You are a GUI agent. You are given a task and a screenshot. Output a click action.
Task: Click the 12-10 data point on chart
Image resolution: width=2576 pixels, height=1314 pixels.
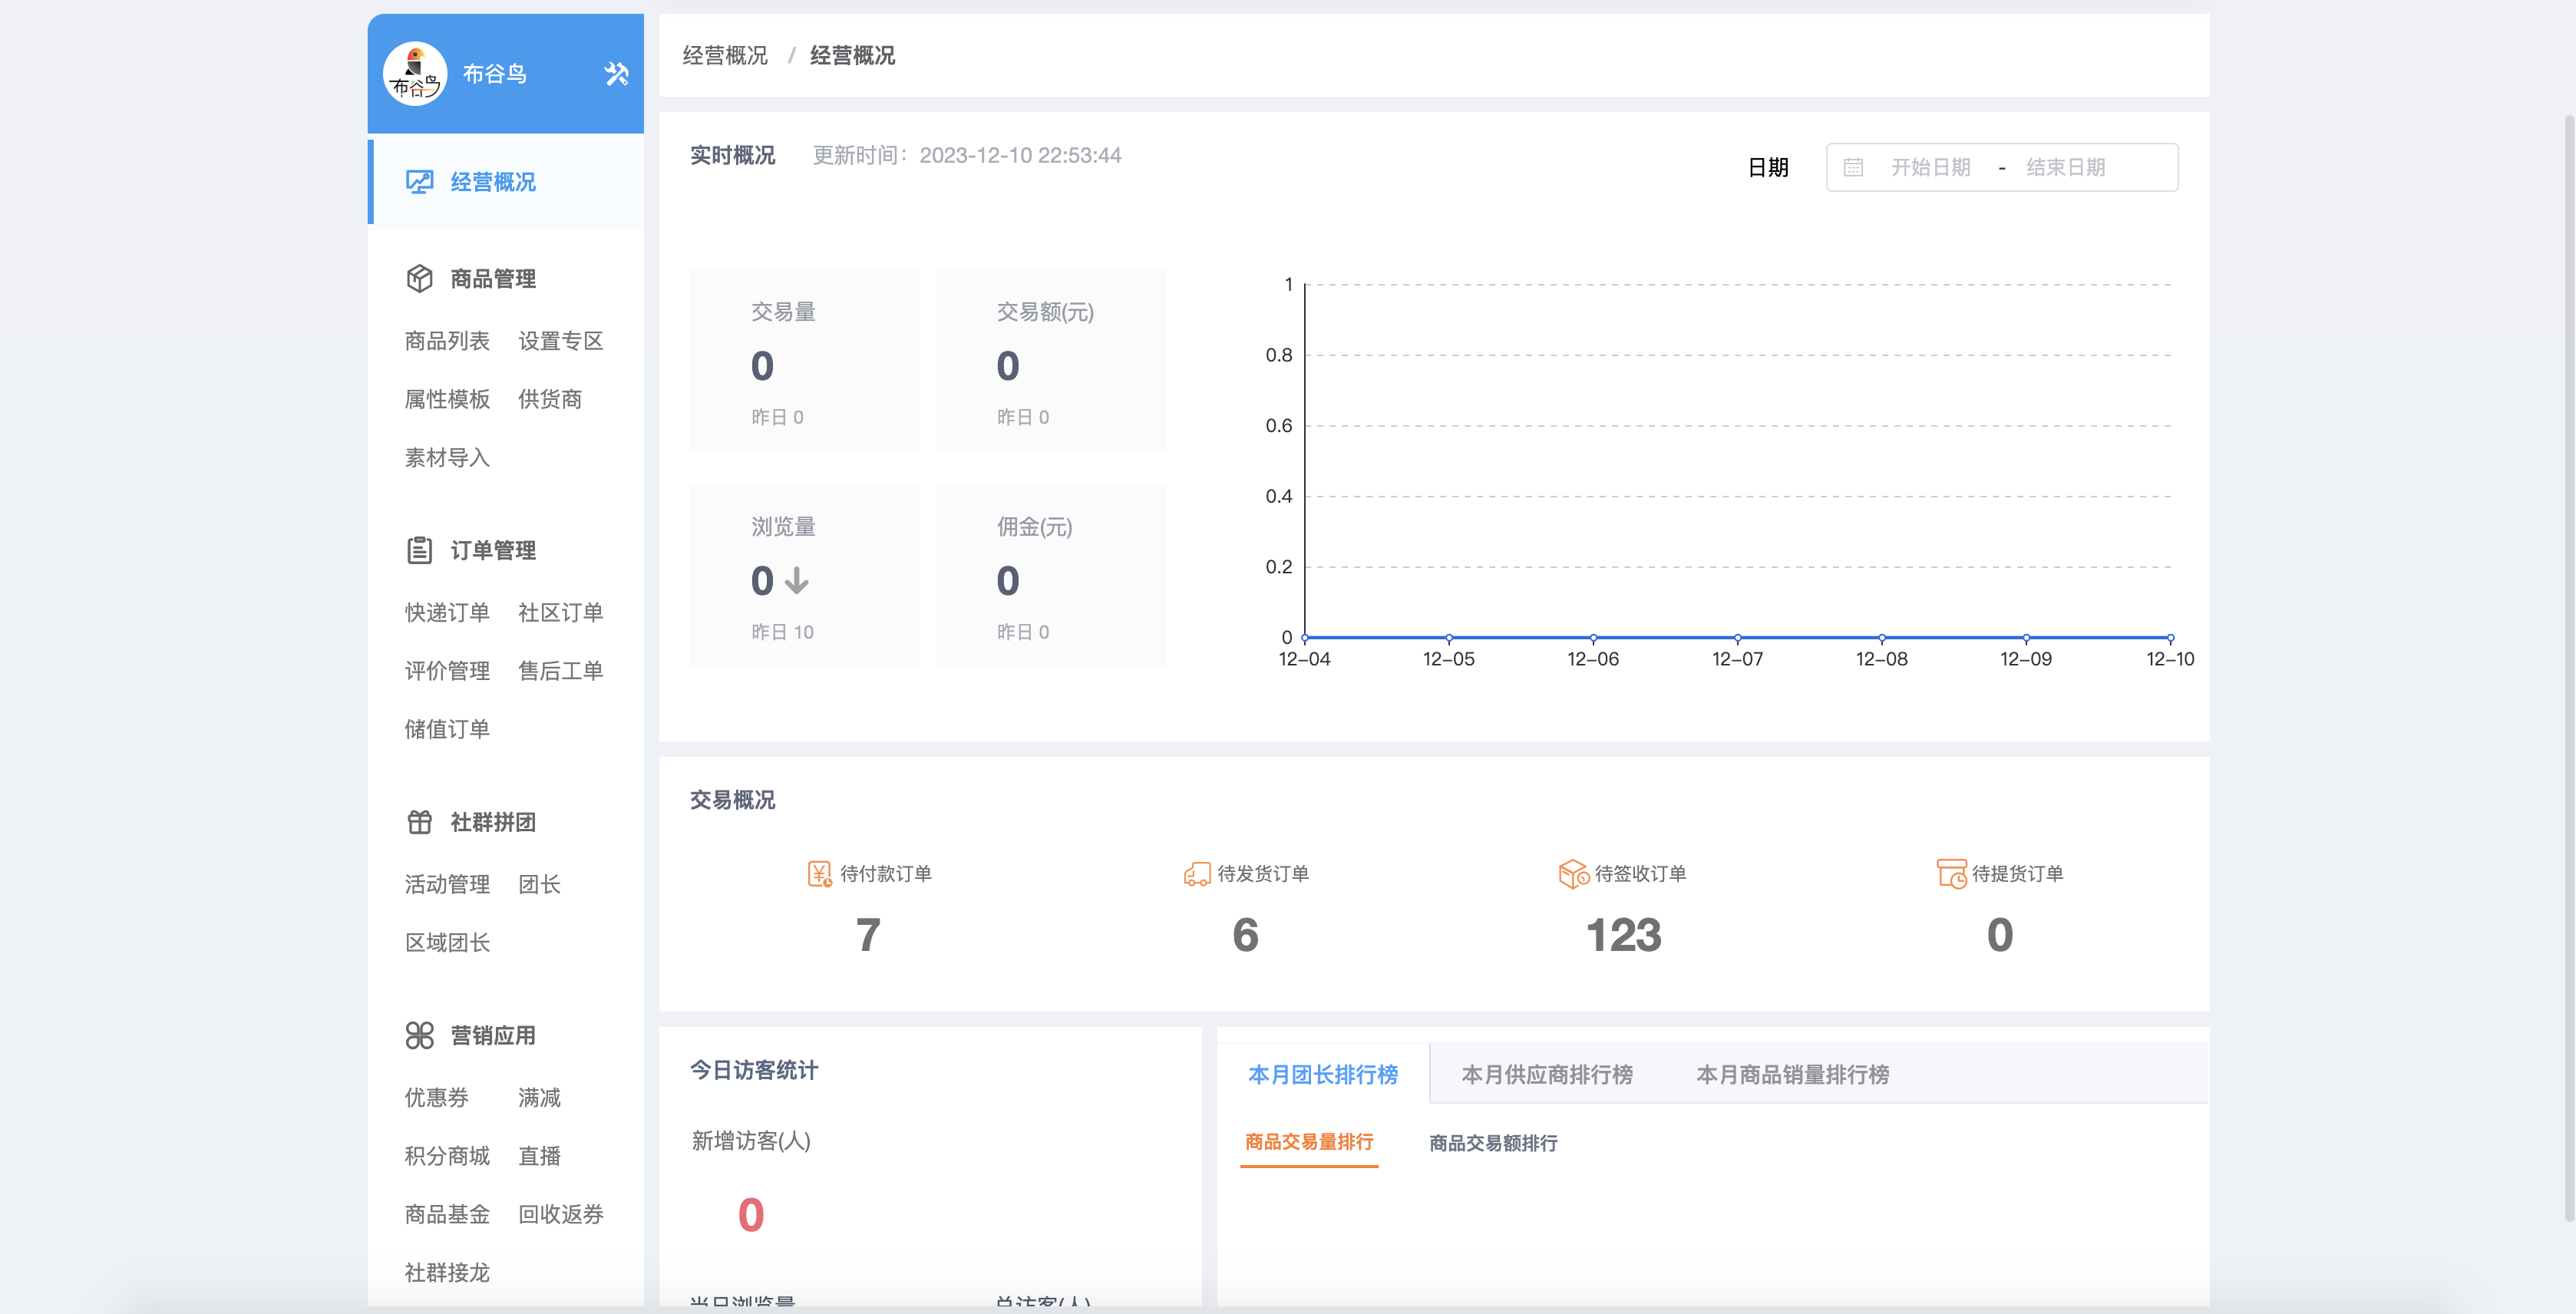(x=2170, y=637)
